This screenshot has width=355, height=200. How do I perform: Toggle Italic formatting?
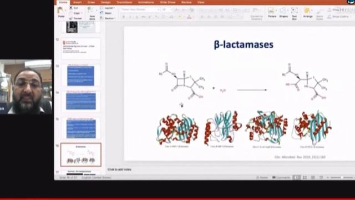coord(130,17)
